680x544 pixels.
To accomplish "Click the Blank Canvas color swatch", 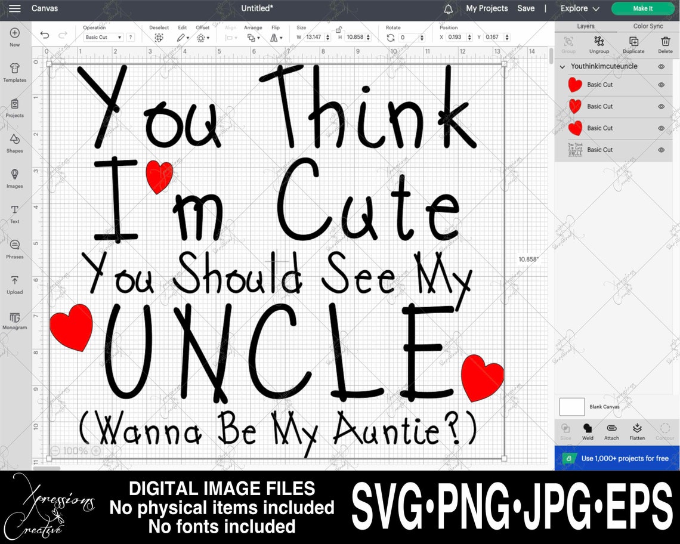I will tap(571, 406).
